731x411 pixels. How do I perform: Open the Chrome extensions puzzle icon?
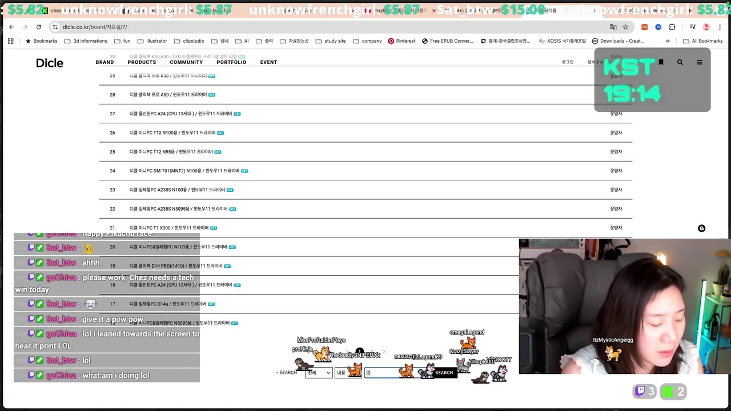point(672,27)
